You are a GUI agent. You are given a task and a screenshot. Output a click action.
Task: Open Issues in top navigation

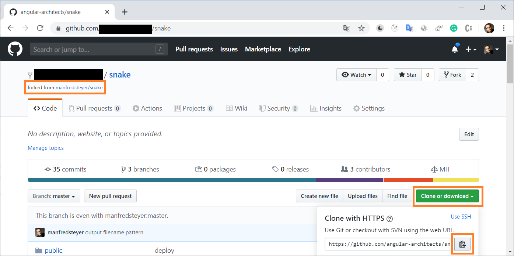pos(229,49)
